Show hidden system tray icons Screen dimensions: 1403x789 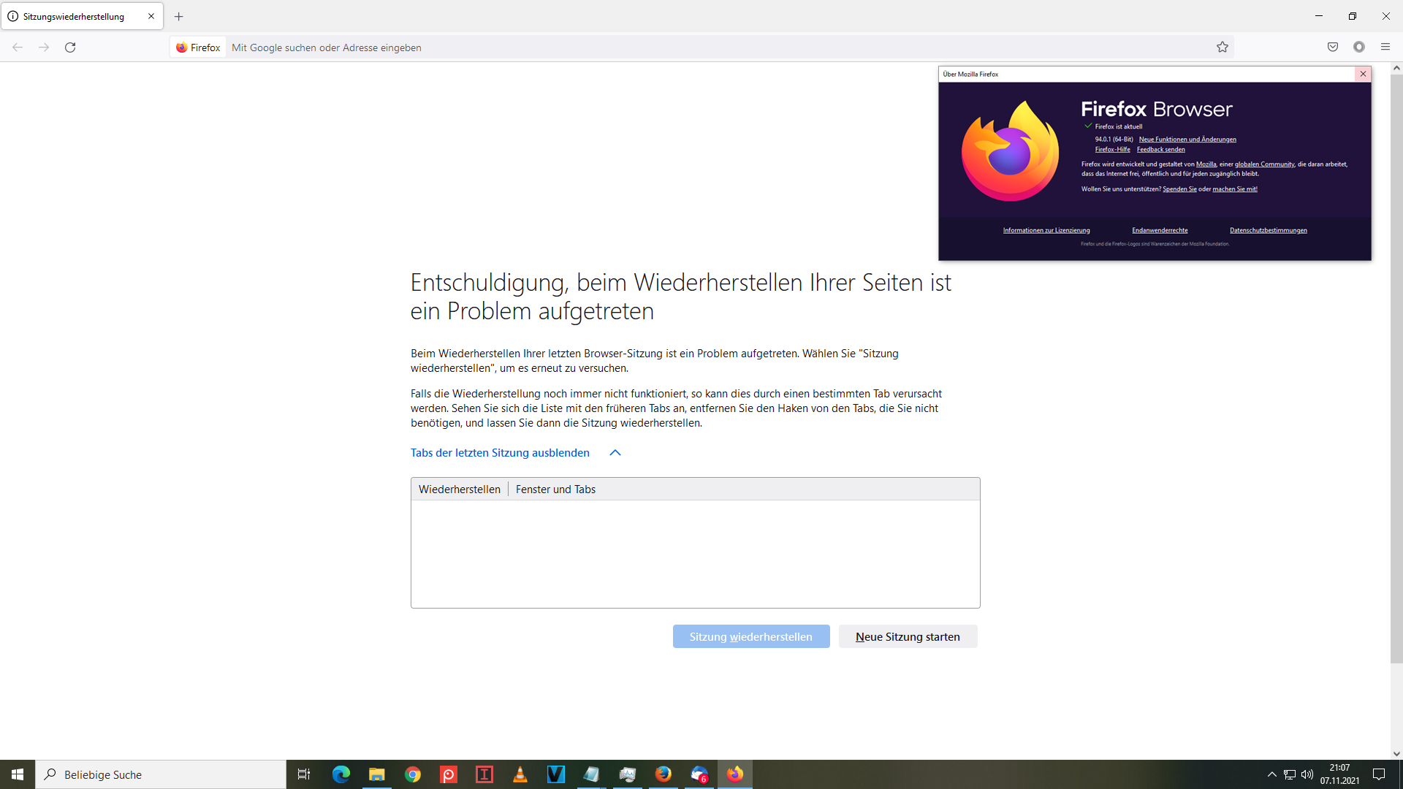tap(1271, 774)
